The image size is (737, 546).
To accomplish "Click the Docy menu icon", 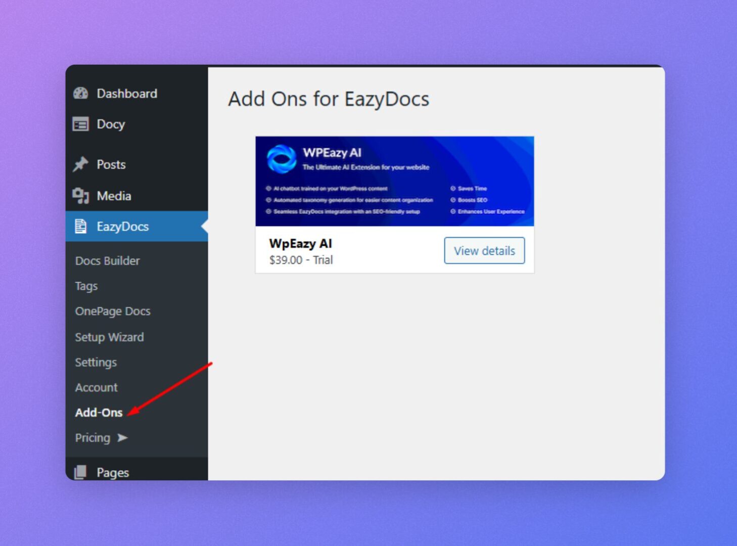I will [81, 124].
